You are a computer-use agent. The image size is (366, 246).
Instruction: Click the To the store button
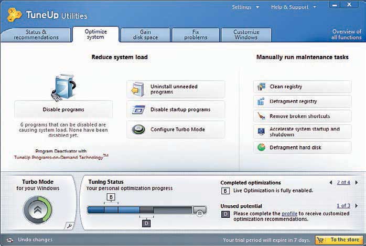[339, 240]
